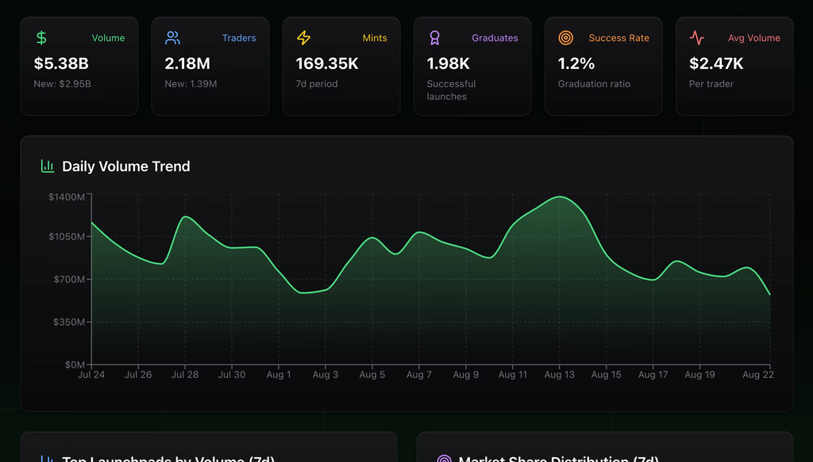813x462 pixels.
Task: Click the Aug 13 date on the x-axis
Action: pos(559,375)
